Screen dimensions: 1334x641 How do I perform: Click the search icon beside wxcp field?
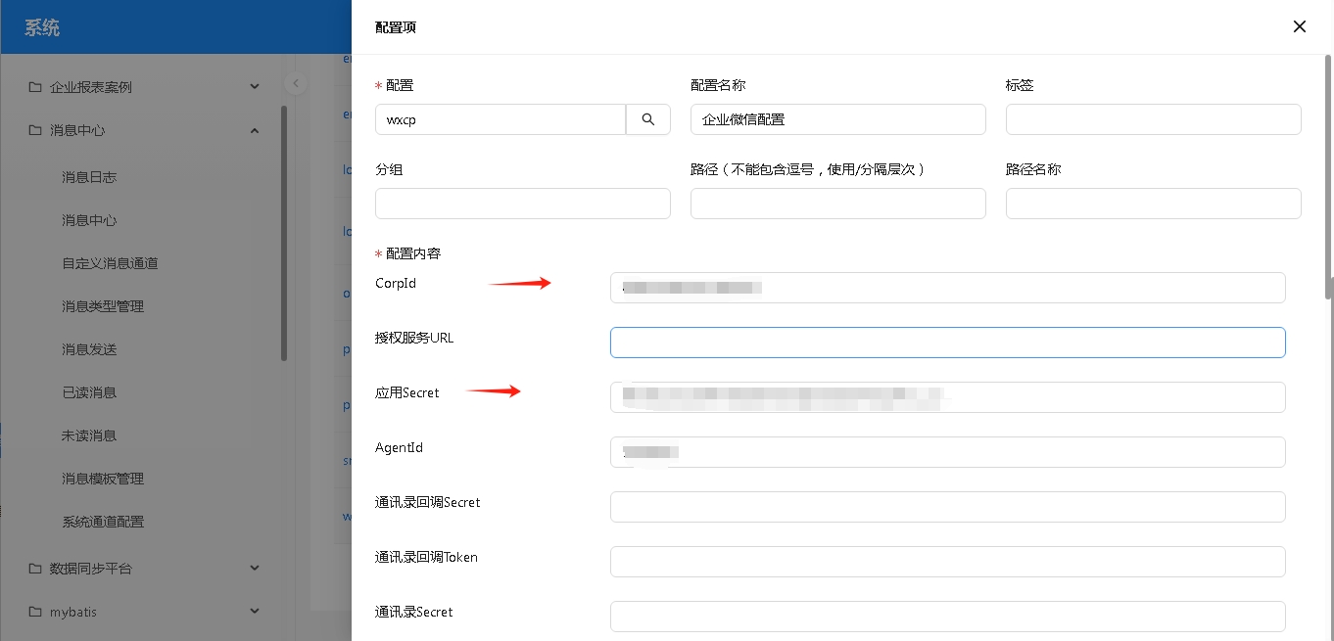pos(648,119)
